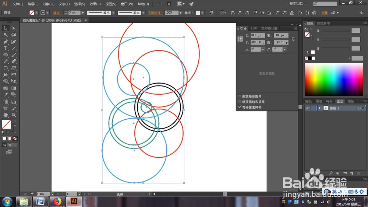Screen dimensions: 368x207
Task: Open graphic style 样式 dropdown
Action: pos(202,13)
